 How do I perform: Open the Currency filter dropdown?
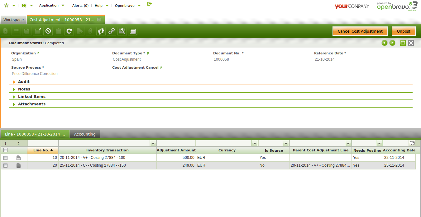(x=255, y=143)
